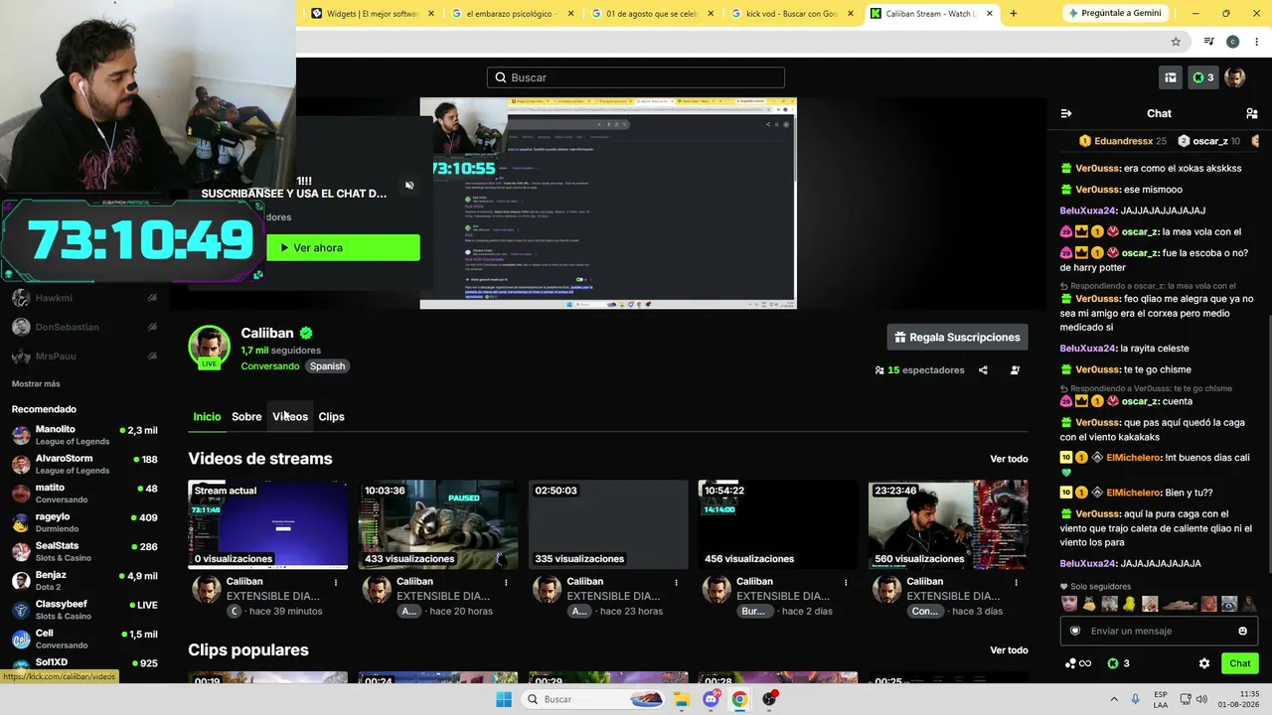Collapse the chat panel with the arrow icon
The width and height of the screenshot is (1272, 715).
(1066, 113)
